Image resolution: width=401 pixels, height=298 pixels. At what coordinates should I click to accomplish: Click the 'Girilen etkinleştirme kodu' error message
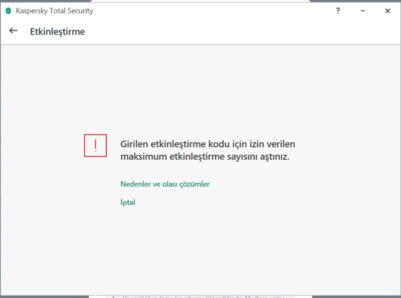coord(208,150)
